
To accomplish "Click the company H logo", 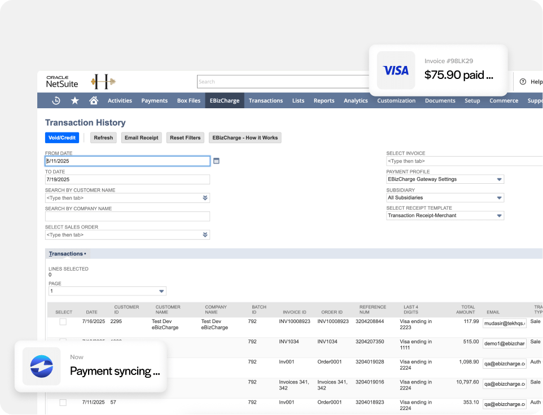I will [103, 82].
